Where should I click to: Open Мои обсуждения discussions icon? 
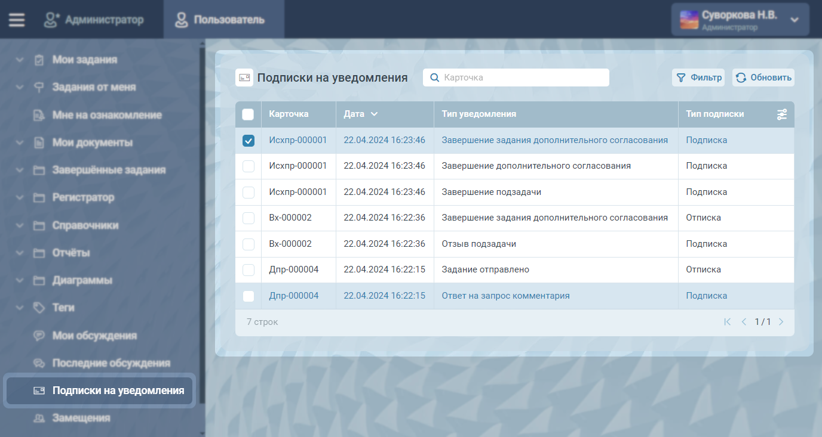[x=39, y=336]
